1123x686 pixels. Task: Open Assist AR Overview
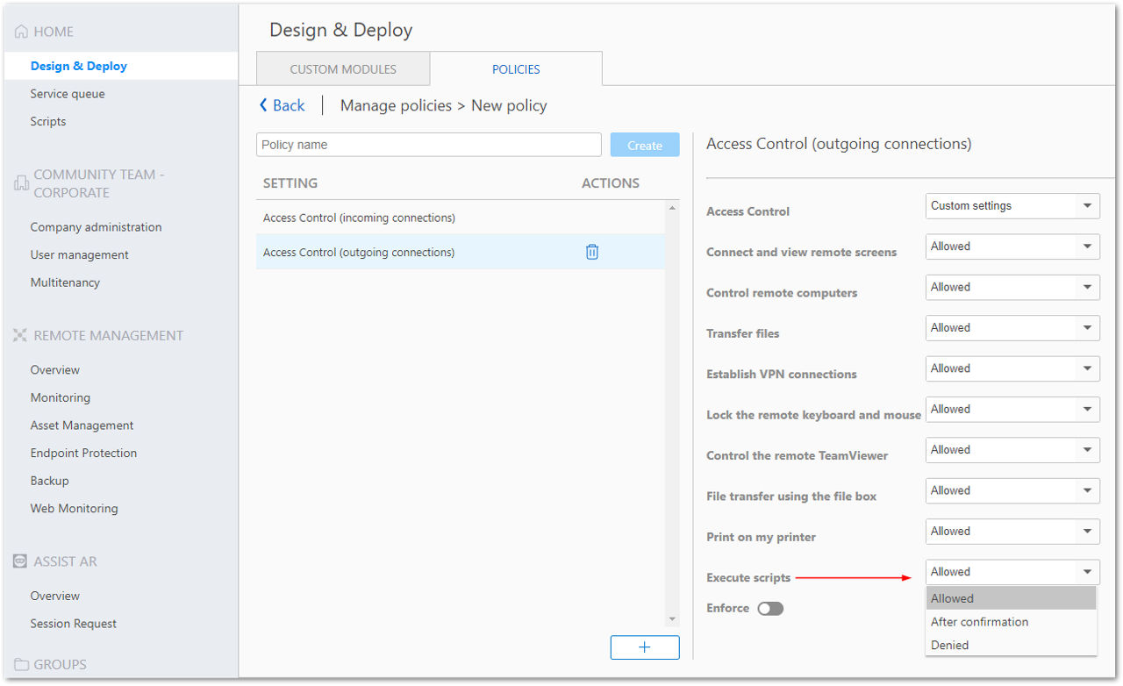(54, 596)
